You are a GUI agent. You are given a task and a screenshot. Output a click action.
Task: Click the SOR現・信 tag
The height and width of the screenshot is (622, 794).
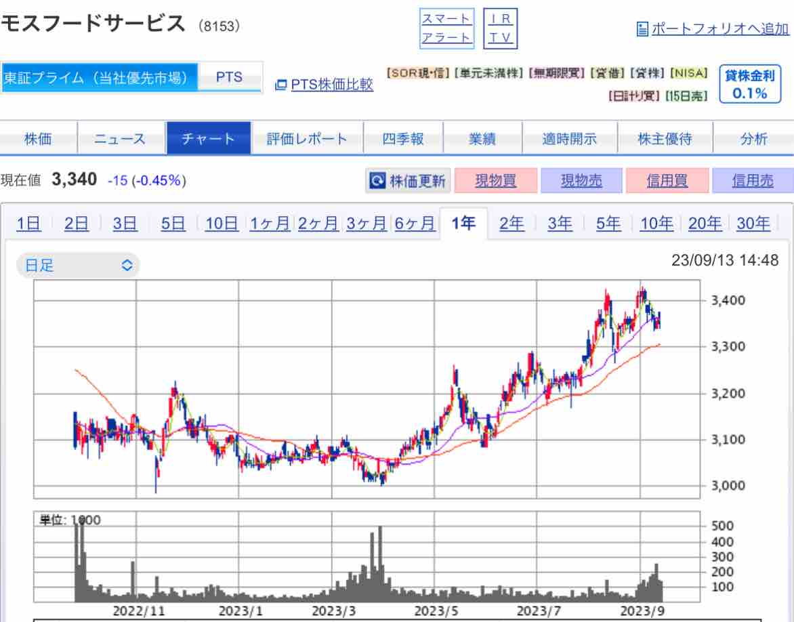(x=418, y=73)
